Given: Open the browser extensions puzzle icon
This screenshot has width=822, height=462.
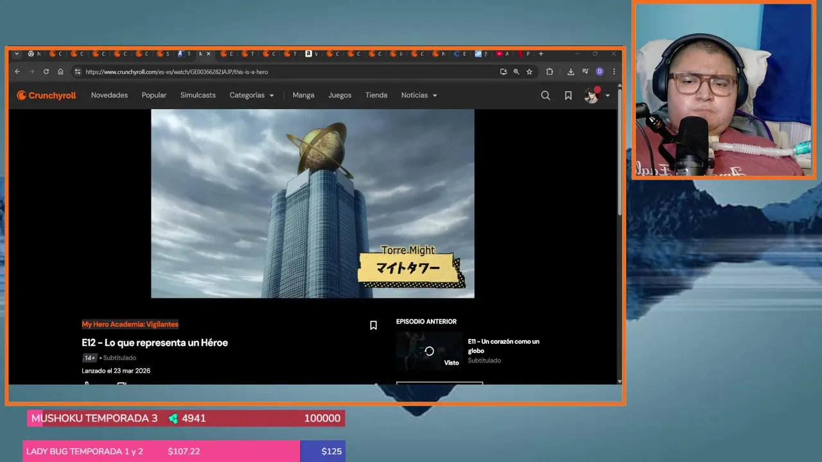Looking at the screenshot, I should pyautogui.click(x=550, y=72).
